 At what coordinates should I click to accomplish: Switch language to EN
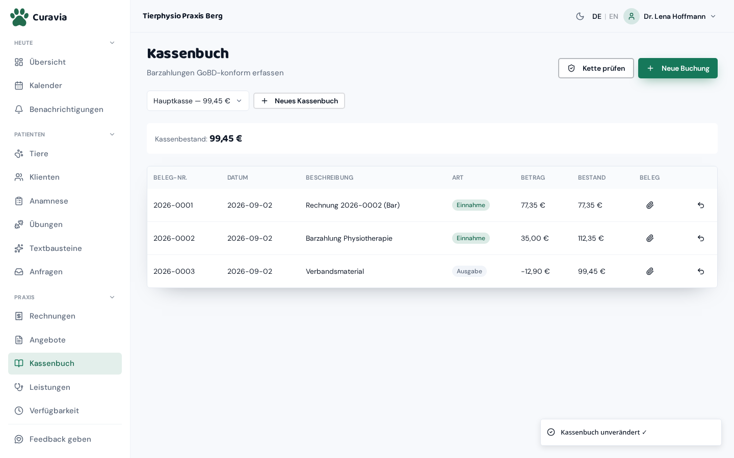[x=614, y=16]
